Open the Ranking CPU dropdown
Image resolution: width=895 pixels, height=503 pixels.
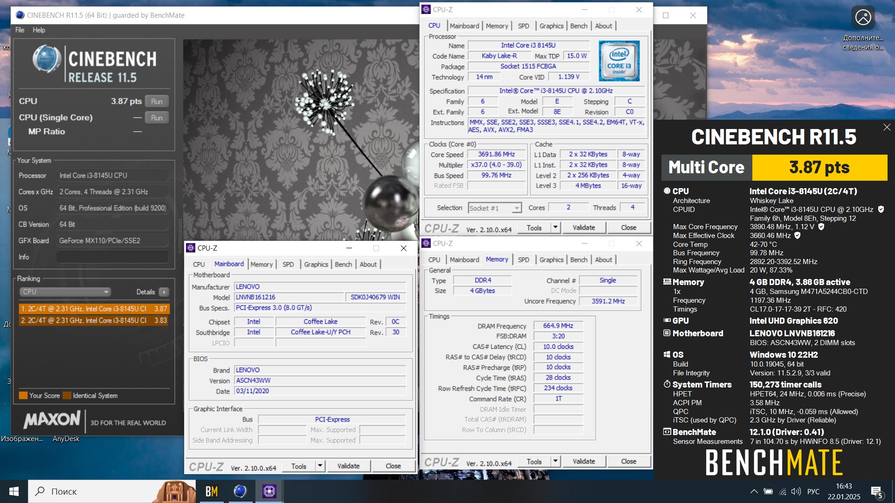click(x=65, y=292)
